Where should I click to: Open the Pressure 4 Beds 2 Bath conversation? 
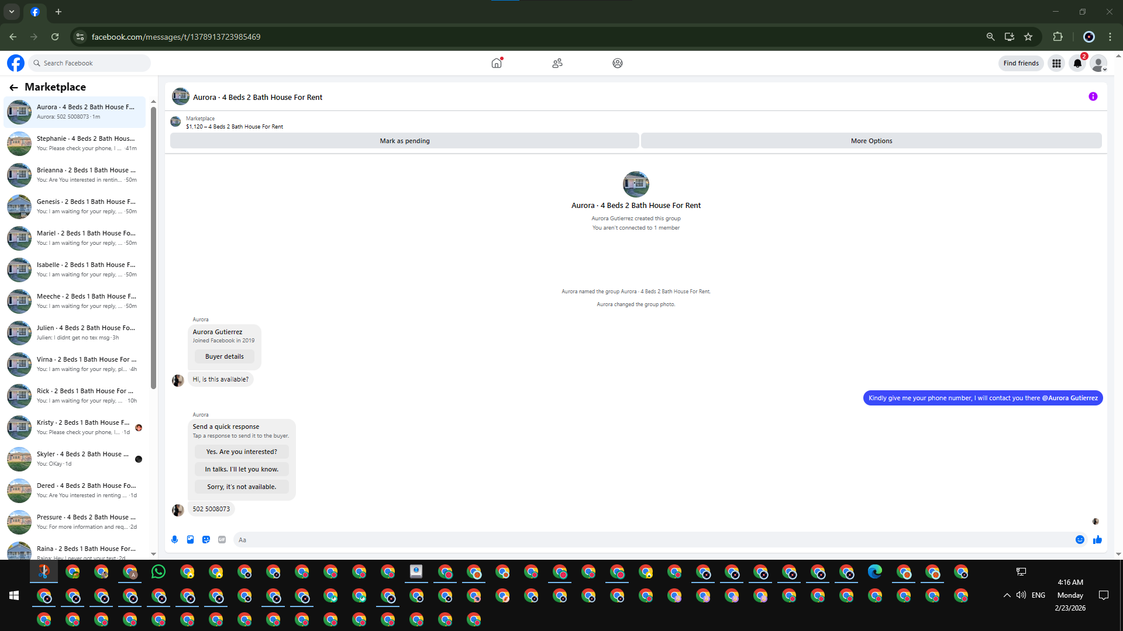pyautogui.click(x=75, y=522)
